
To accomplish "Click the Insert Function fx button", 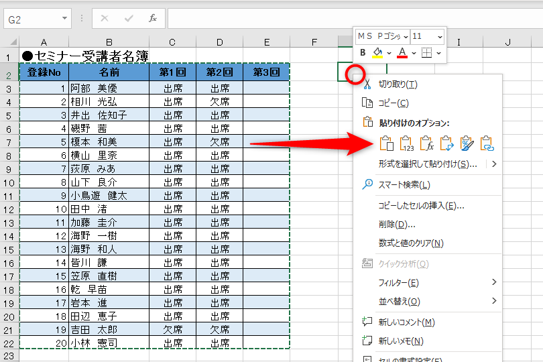I will (x=153, y=19).
